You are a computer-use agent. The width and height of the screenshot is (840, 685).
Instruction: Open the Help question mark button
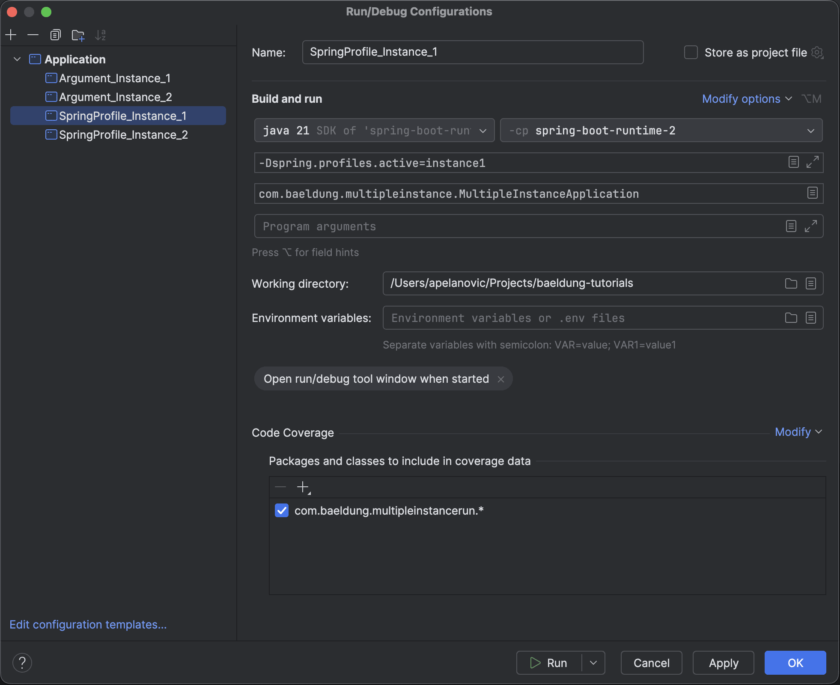[x=22, y=663]
